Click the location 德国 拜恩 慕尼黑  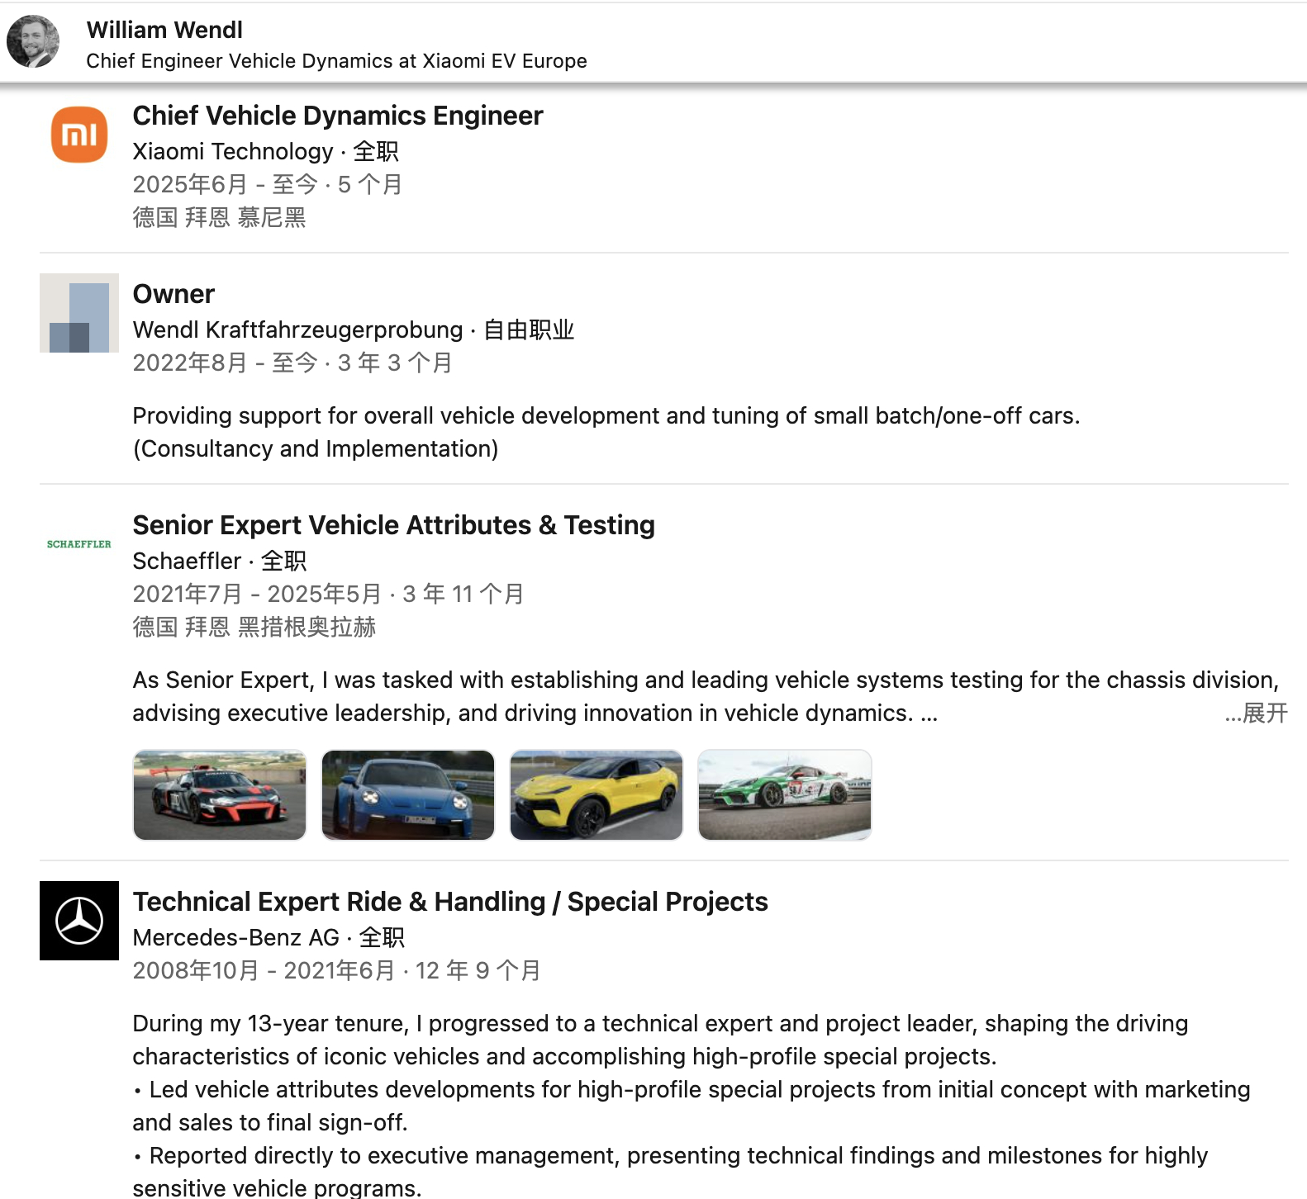219,217
